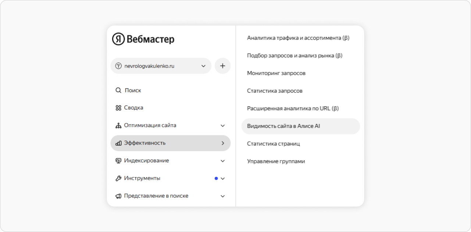Open Аналитика трафика и ассортимента (β)
Image resolution: width=471 pixels, height=232 pixels.
(298, 38)
